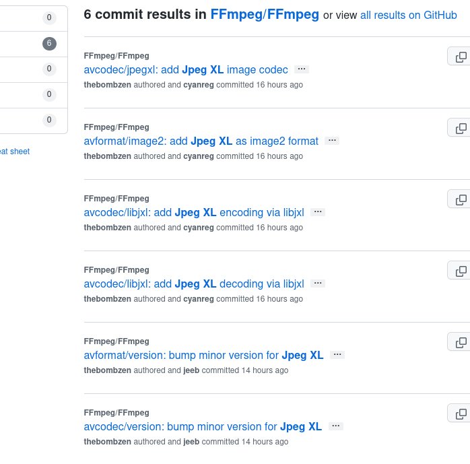This screenshot has width=470, height=464.
Task: Select the first sidebar filter with 0 count
Action: 34,18
